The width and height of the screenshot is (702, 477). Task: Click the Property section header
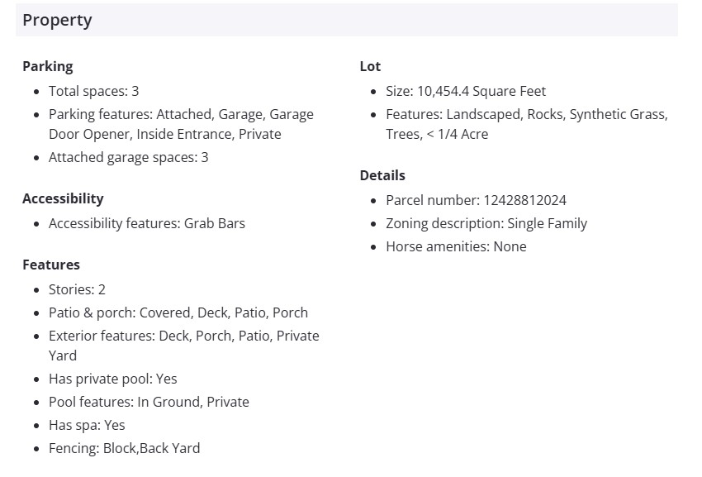[x=58, y=20]
